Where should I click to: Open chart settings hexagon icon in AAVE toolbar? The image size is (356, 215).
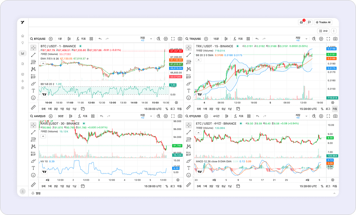[x=166, y=116]
